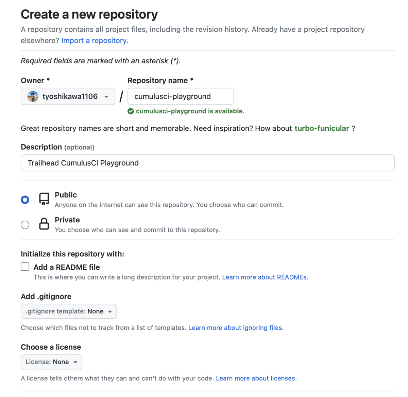The image size is (408, 397).
Task: Click the Private option label text
Action: pos(67,220)
